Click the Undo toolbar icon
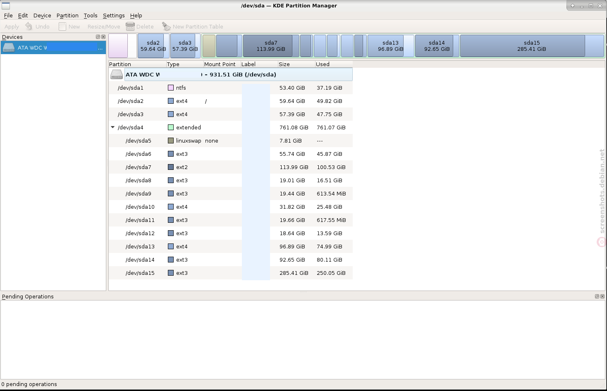Image resolution: width=607 pixels, height=391 pixels. tap(29, 26)
